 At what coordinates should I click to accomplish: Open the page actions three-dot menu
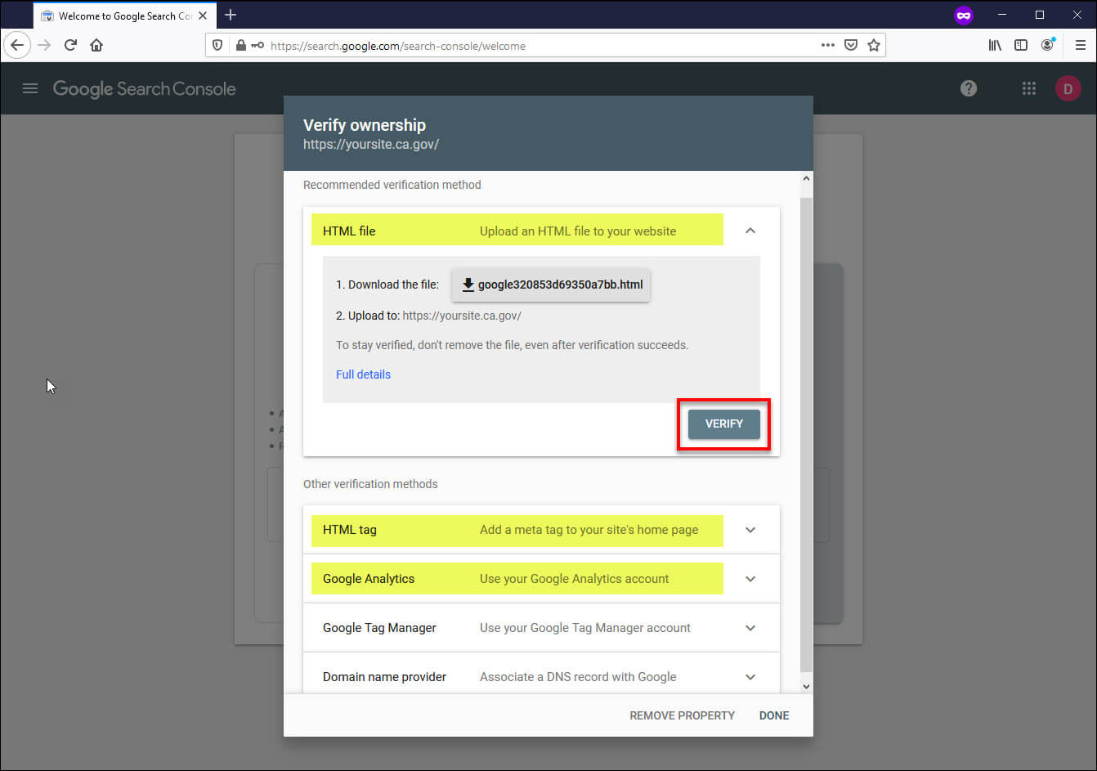click(828, 46)
